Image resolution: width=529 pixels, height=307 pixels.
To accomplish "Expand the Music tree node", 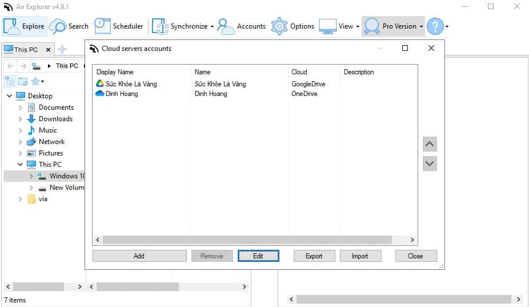I will point(20,130).
